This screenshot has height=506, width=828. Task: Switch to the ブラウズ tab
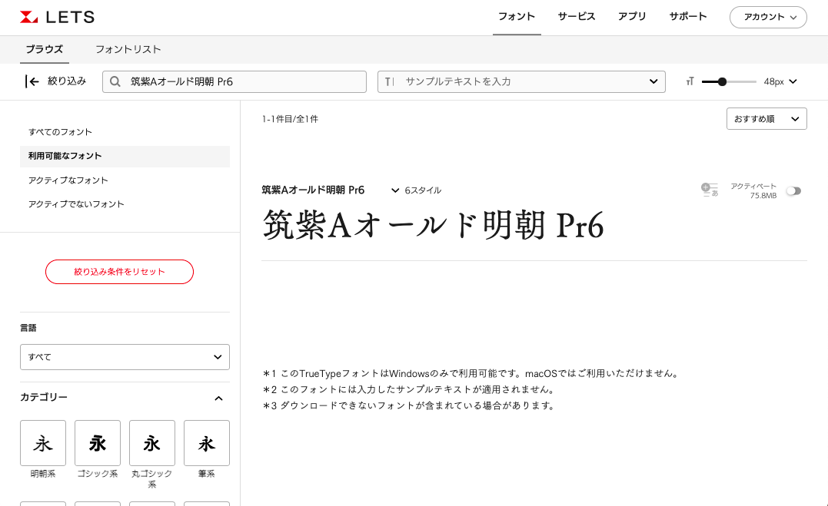(x=45, y=50)
